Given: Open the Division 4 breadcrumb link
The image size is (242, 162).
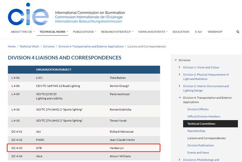Looking at the screenshot, I should point(91,47).
